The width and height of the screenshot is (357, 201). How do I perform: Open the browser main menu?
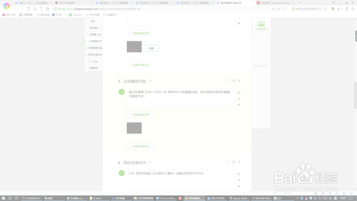click(353, 9)
